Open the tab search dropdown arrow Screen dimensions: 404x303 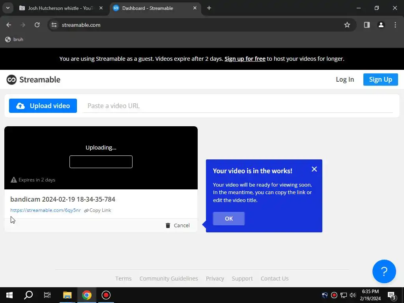[8, 8]
